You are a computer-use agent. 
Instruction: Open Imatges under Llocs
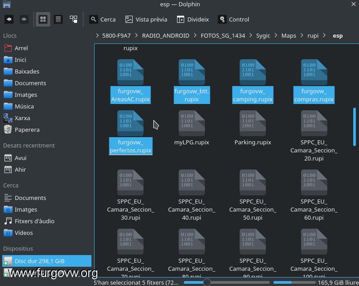pos(47,95)
